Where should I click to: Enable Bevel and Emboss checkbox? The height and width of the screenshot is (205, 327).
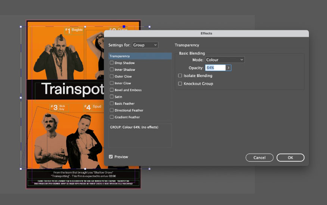coord(112,90)
